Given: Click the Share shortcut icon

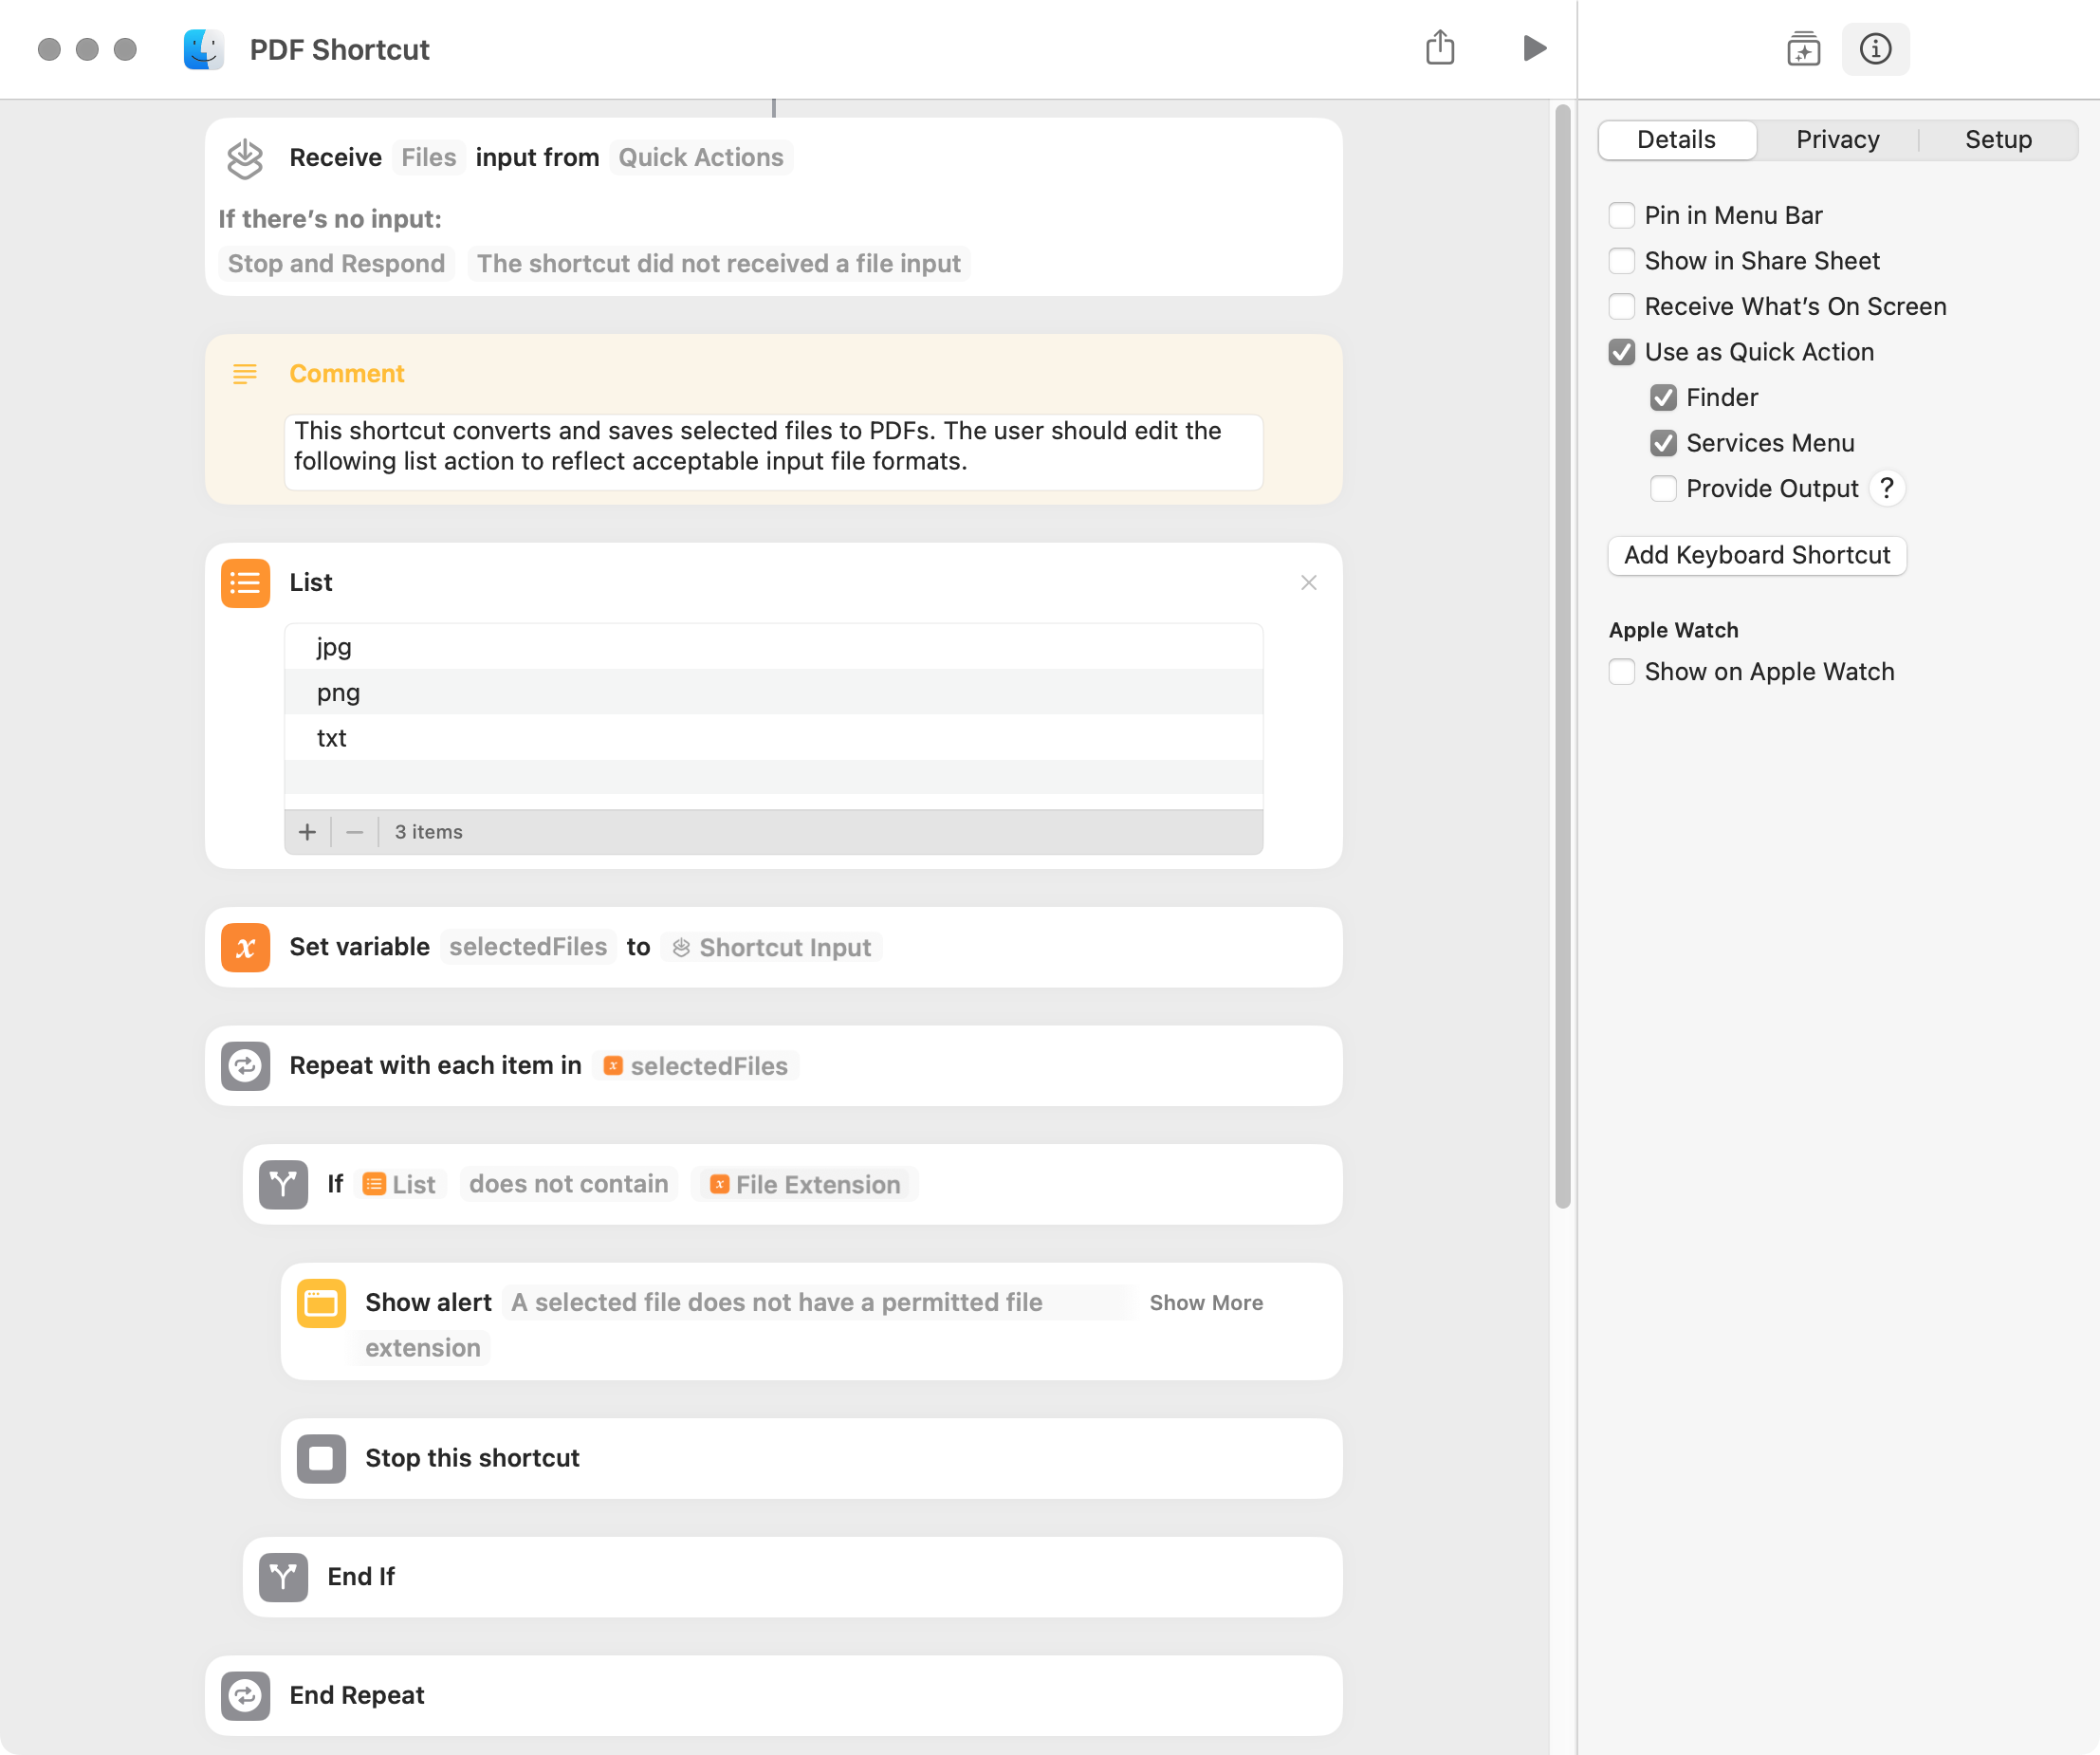Looking at the screenshot, I should click(1439, 47).
